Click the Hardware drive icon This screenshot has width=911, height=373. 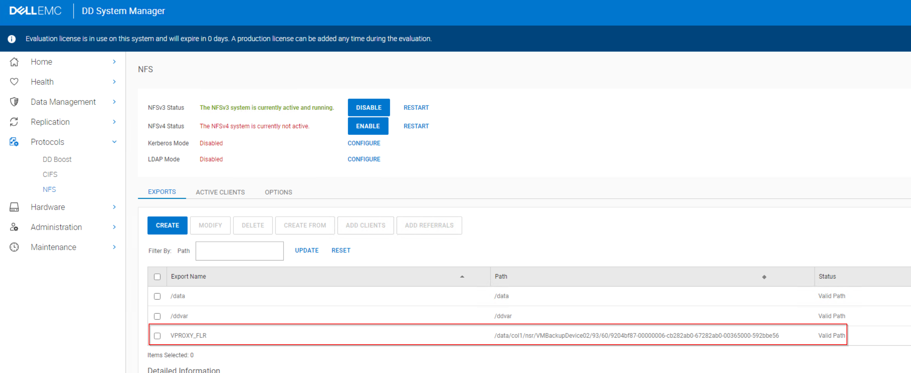point(14,207)
